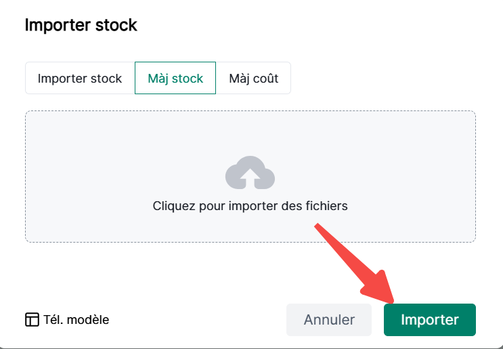Image resolution: width=503 pixels, height=349 pixels.
Task: Click the "coût" word in the third tab
Action: [x=265, y=78]
